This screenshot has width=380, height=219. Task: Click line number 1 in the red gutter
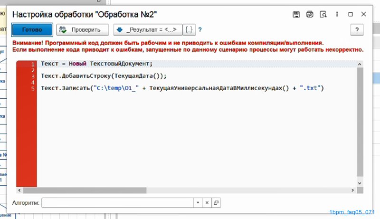click(x=32, y=64)
